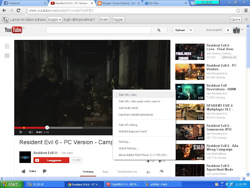The image size is (250, 188).
Task: Click the YouTube logo
Action: tap(13, 30)
